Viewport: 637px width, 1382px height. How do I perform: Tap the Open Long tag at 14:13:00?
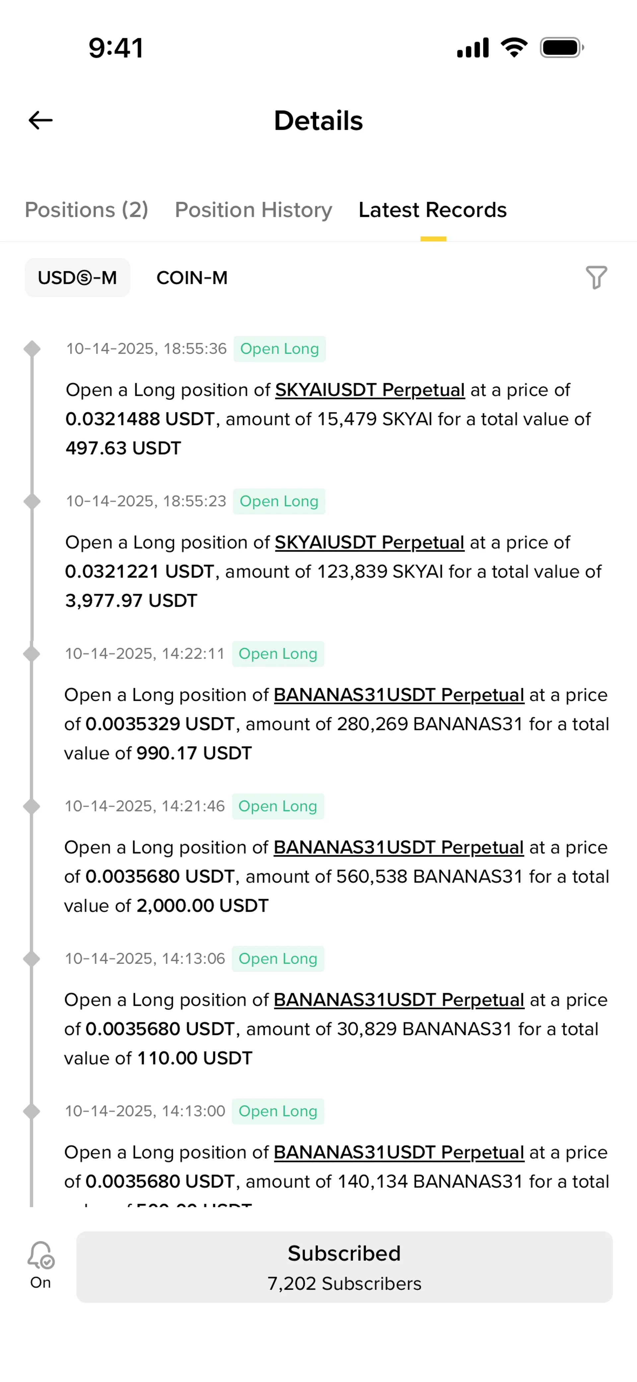(278, 1111)
